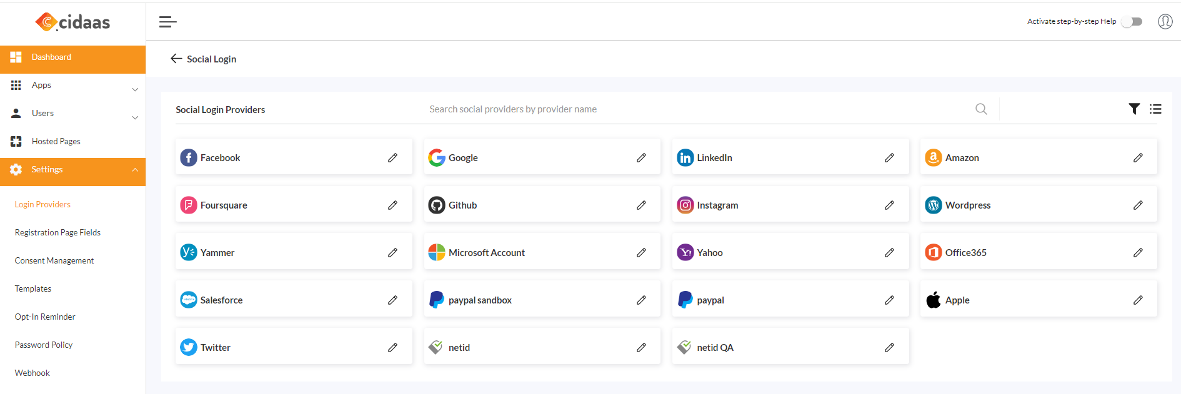Select Login Providers submenu item
This screenshot has width=1181, height=394.
pyautogui.click(x=42, y=204)
